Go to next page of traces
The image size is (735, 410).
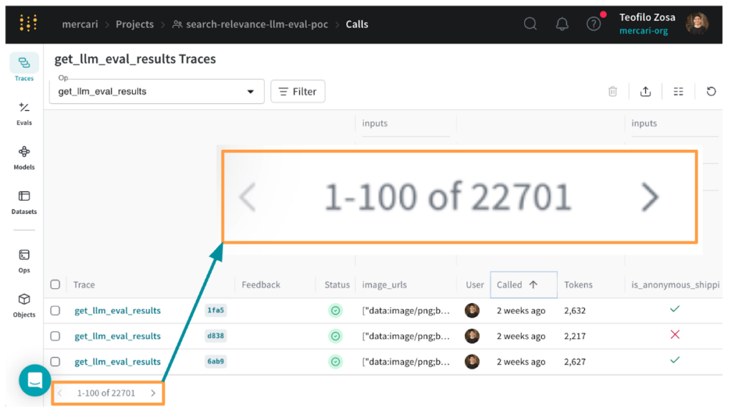pyautogui.click(x=153, y=393)
